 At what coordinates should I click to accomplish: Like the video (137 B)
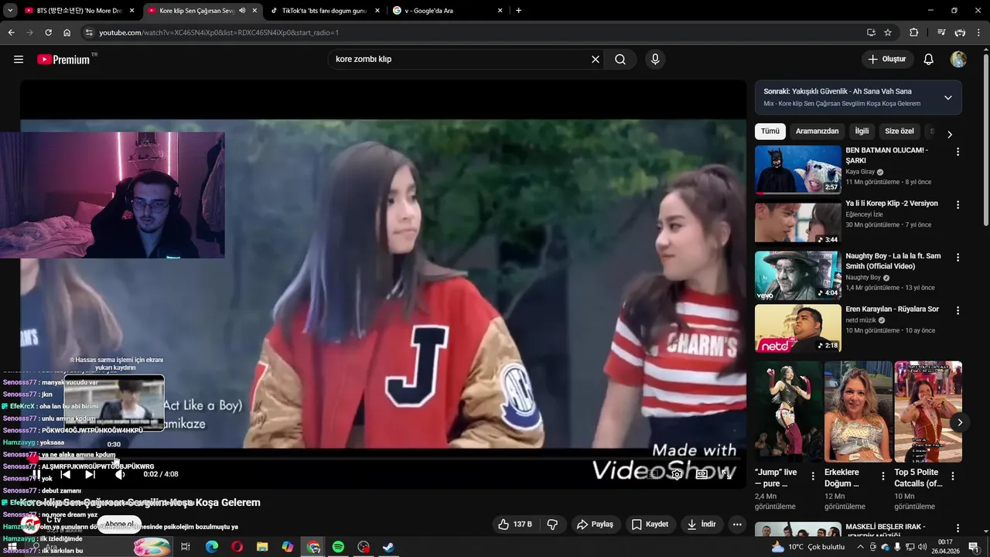[515, 525]
